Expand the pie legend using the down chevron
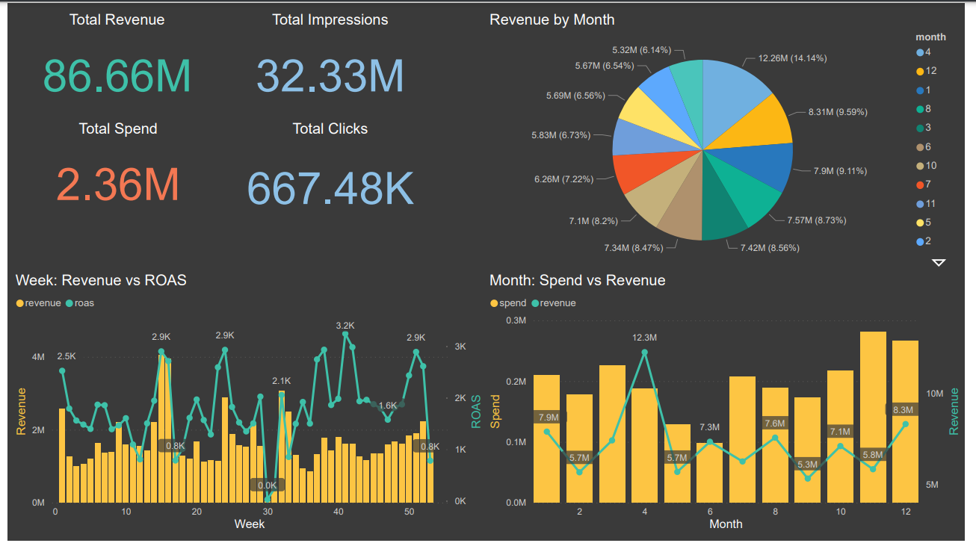Screen dimensions: 976x543 [938, 263]
